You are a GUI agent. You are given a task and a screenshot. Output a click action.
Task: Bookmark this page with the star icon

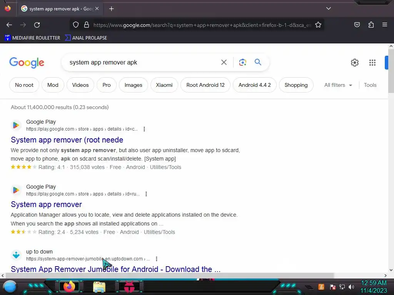click(318, 25)
